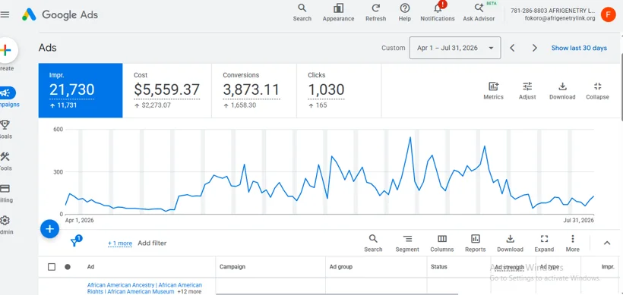Go to the next date period
Viewport: 623px width, 295px height.
pyautogui.click(x=534, y=48)
